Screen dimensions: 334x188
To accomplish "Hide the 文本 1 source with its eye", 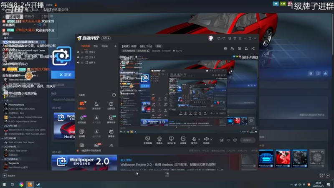I will (78, 57).
